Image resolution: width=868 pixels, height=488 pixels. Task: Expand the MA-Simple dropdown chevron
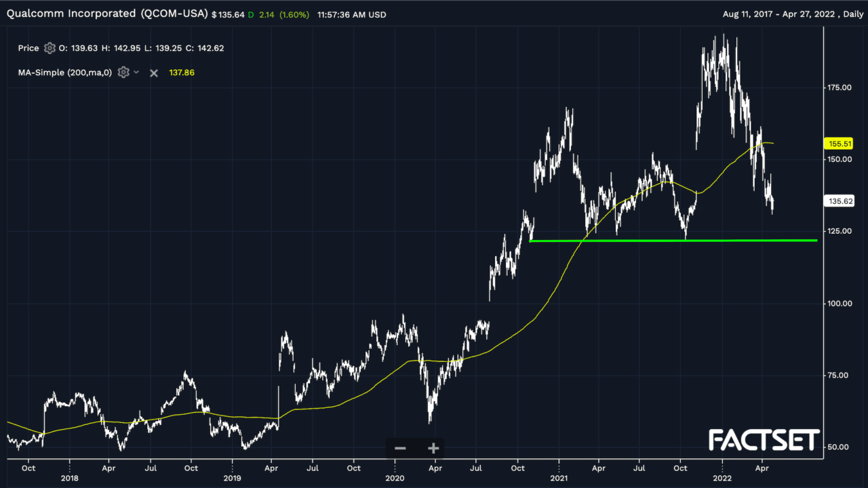click(x=136, y=73)
